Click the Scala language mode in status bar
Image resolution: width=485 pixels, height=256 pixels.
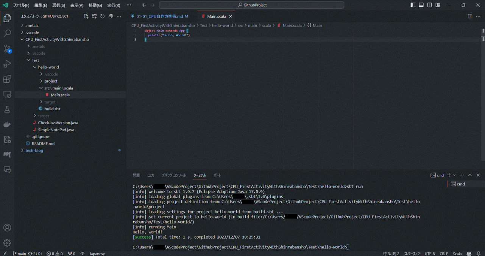[x=457, y=254]
